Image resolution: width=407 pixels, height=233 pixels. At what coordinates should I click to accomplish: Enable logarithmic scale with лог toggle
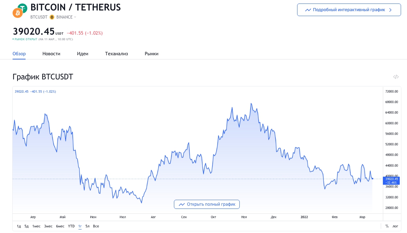click(395, 226)
